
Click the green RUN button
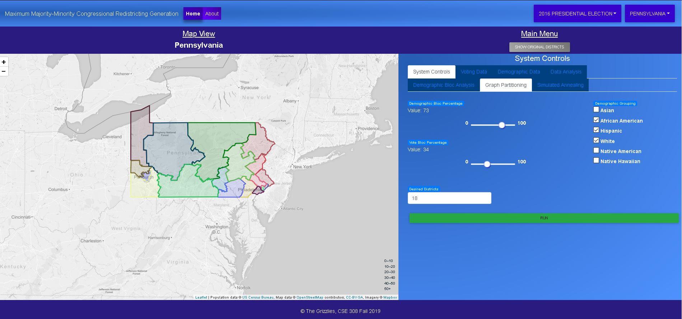(x=544, y=218)
